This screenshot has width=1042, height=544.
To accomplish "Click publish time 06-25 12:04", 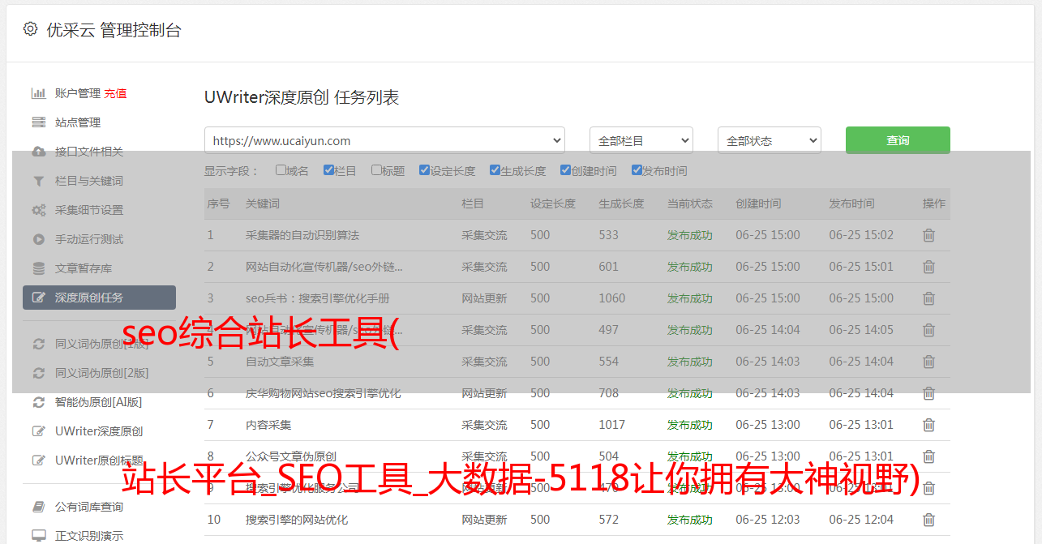I will (x=861, y=520).
